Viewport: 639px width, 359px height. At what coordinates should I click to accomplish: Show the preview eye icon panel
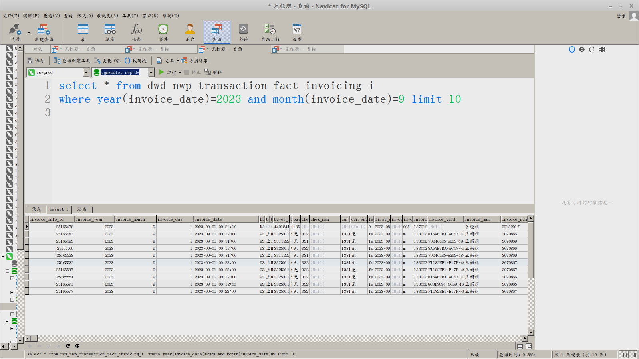[x=582, y=49]
